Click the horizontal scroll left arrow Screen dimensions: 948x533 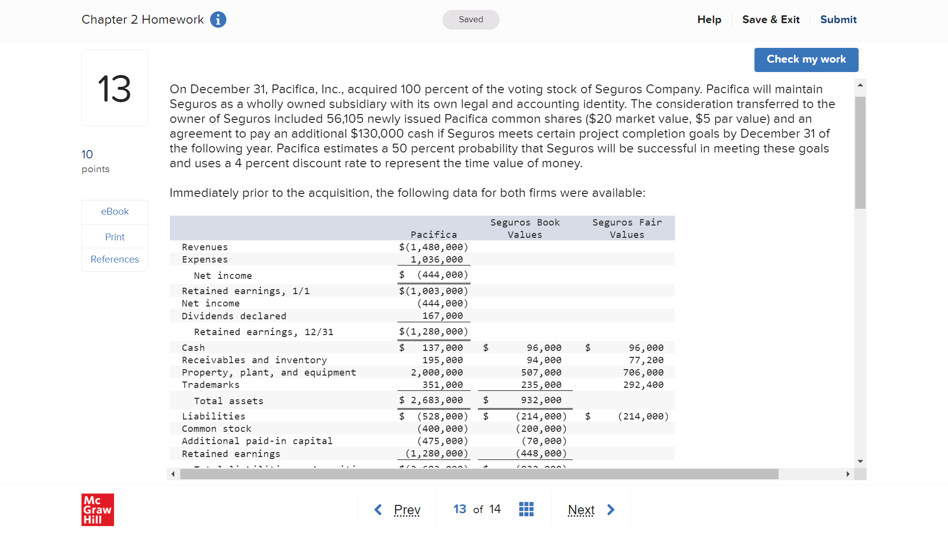tap(173, 474)
